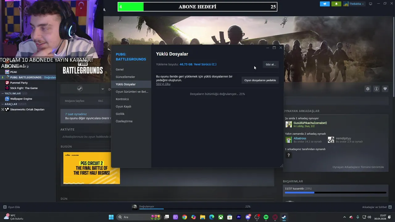Screen dimensions: 395x222
Task: Click the Wallpaper Engine app icon
Action: [x=7, y=99]
